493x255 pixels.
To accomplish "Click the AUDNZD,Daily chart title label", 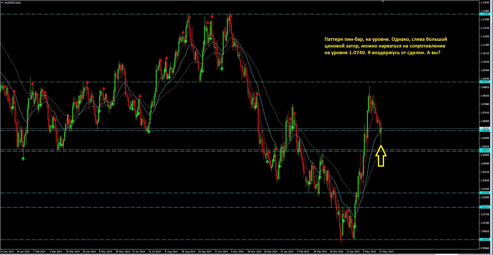I will coord(13,3).
